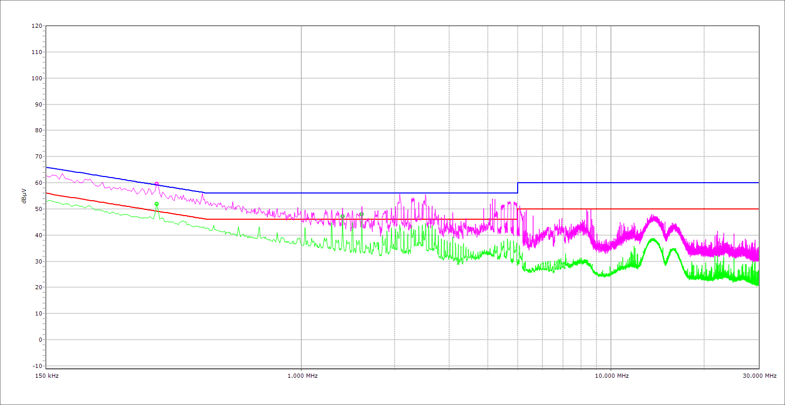
Task: Click the tallest magenta spike near 2 MHz
Action: tap(400, 195)
